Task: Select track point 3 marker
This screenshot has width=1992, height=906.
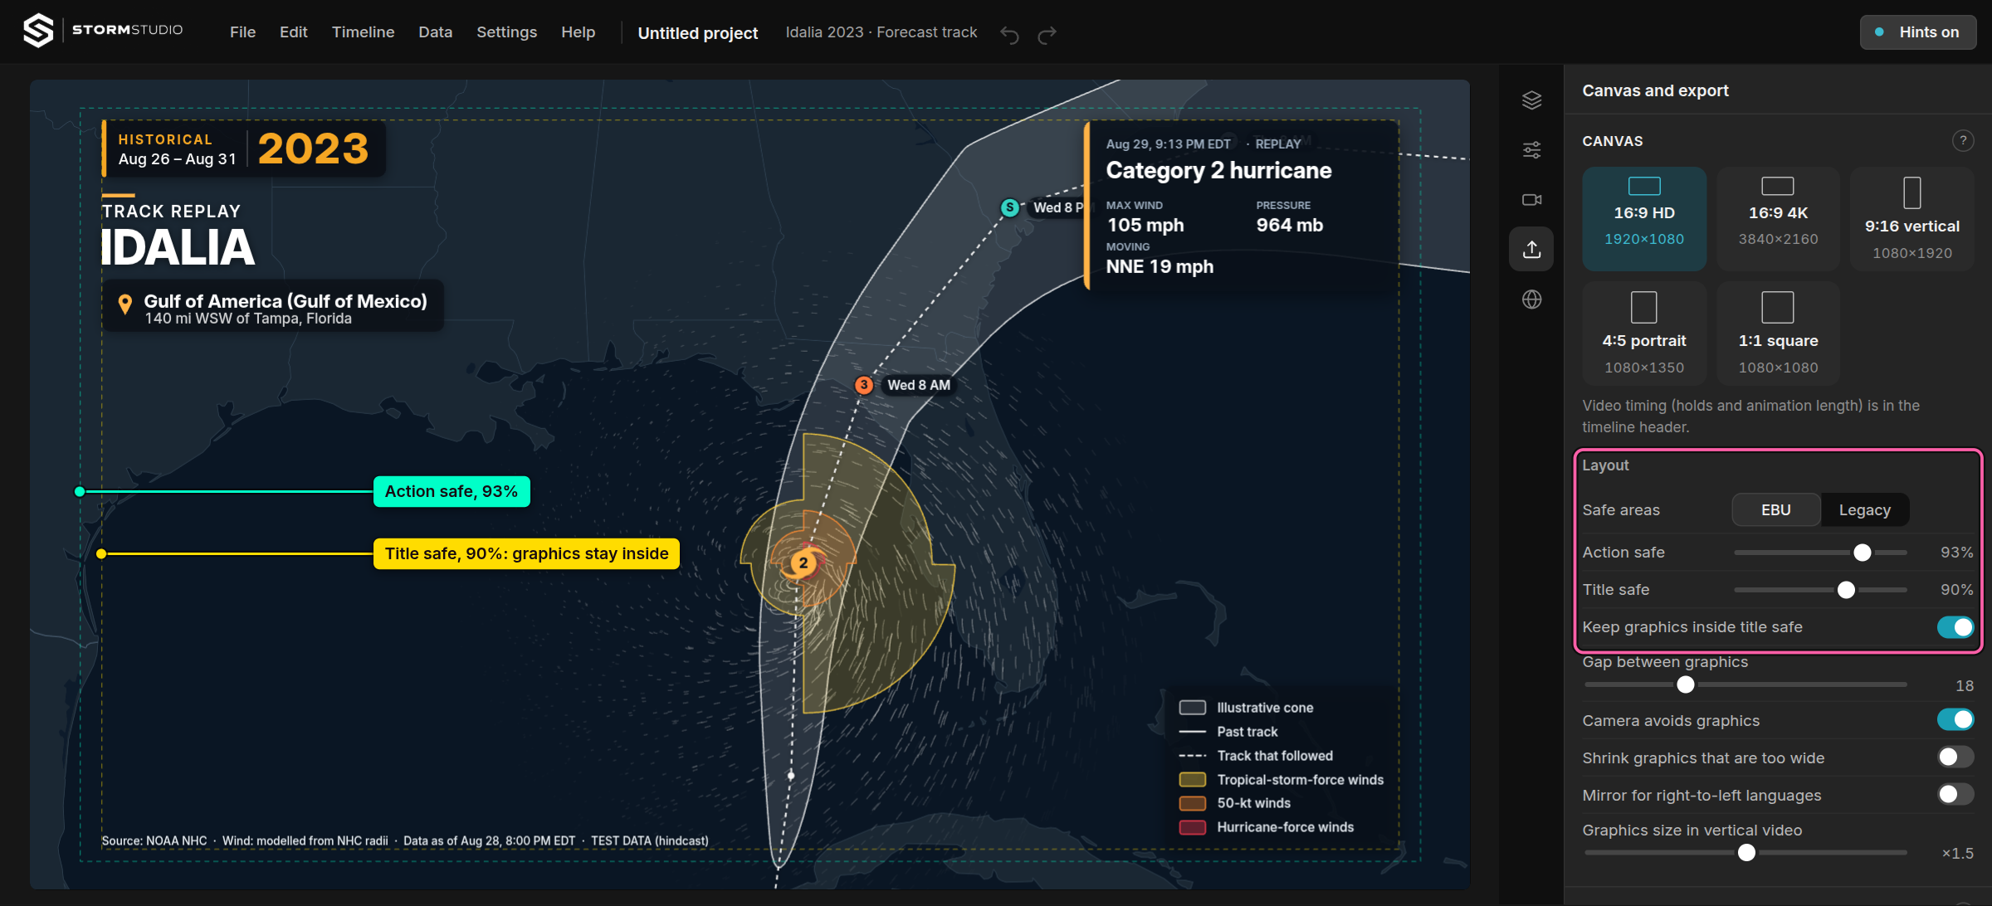Action: tap(864, 385)
